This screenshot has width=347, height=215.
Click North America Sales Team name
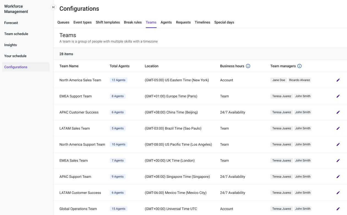(x=80, y=80)
